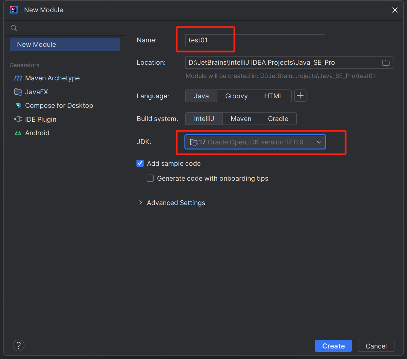This screenshot has width=407, height=359.
Task: Click the search magnifier icon in the sidebar
Action: tap(14, 28)
